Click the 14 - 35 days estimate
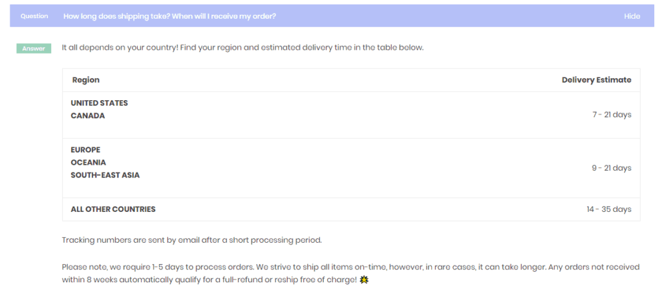662x290 pixels. pos(609,209)
